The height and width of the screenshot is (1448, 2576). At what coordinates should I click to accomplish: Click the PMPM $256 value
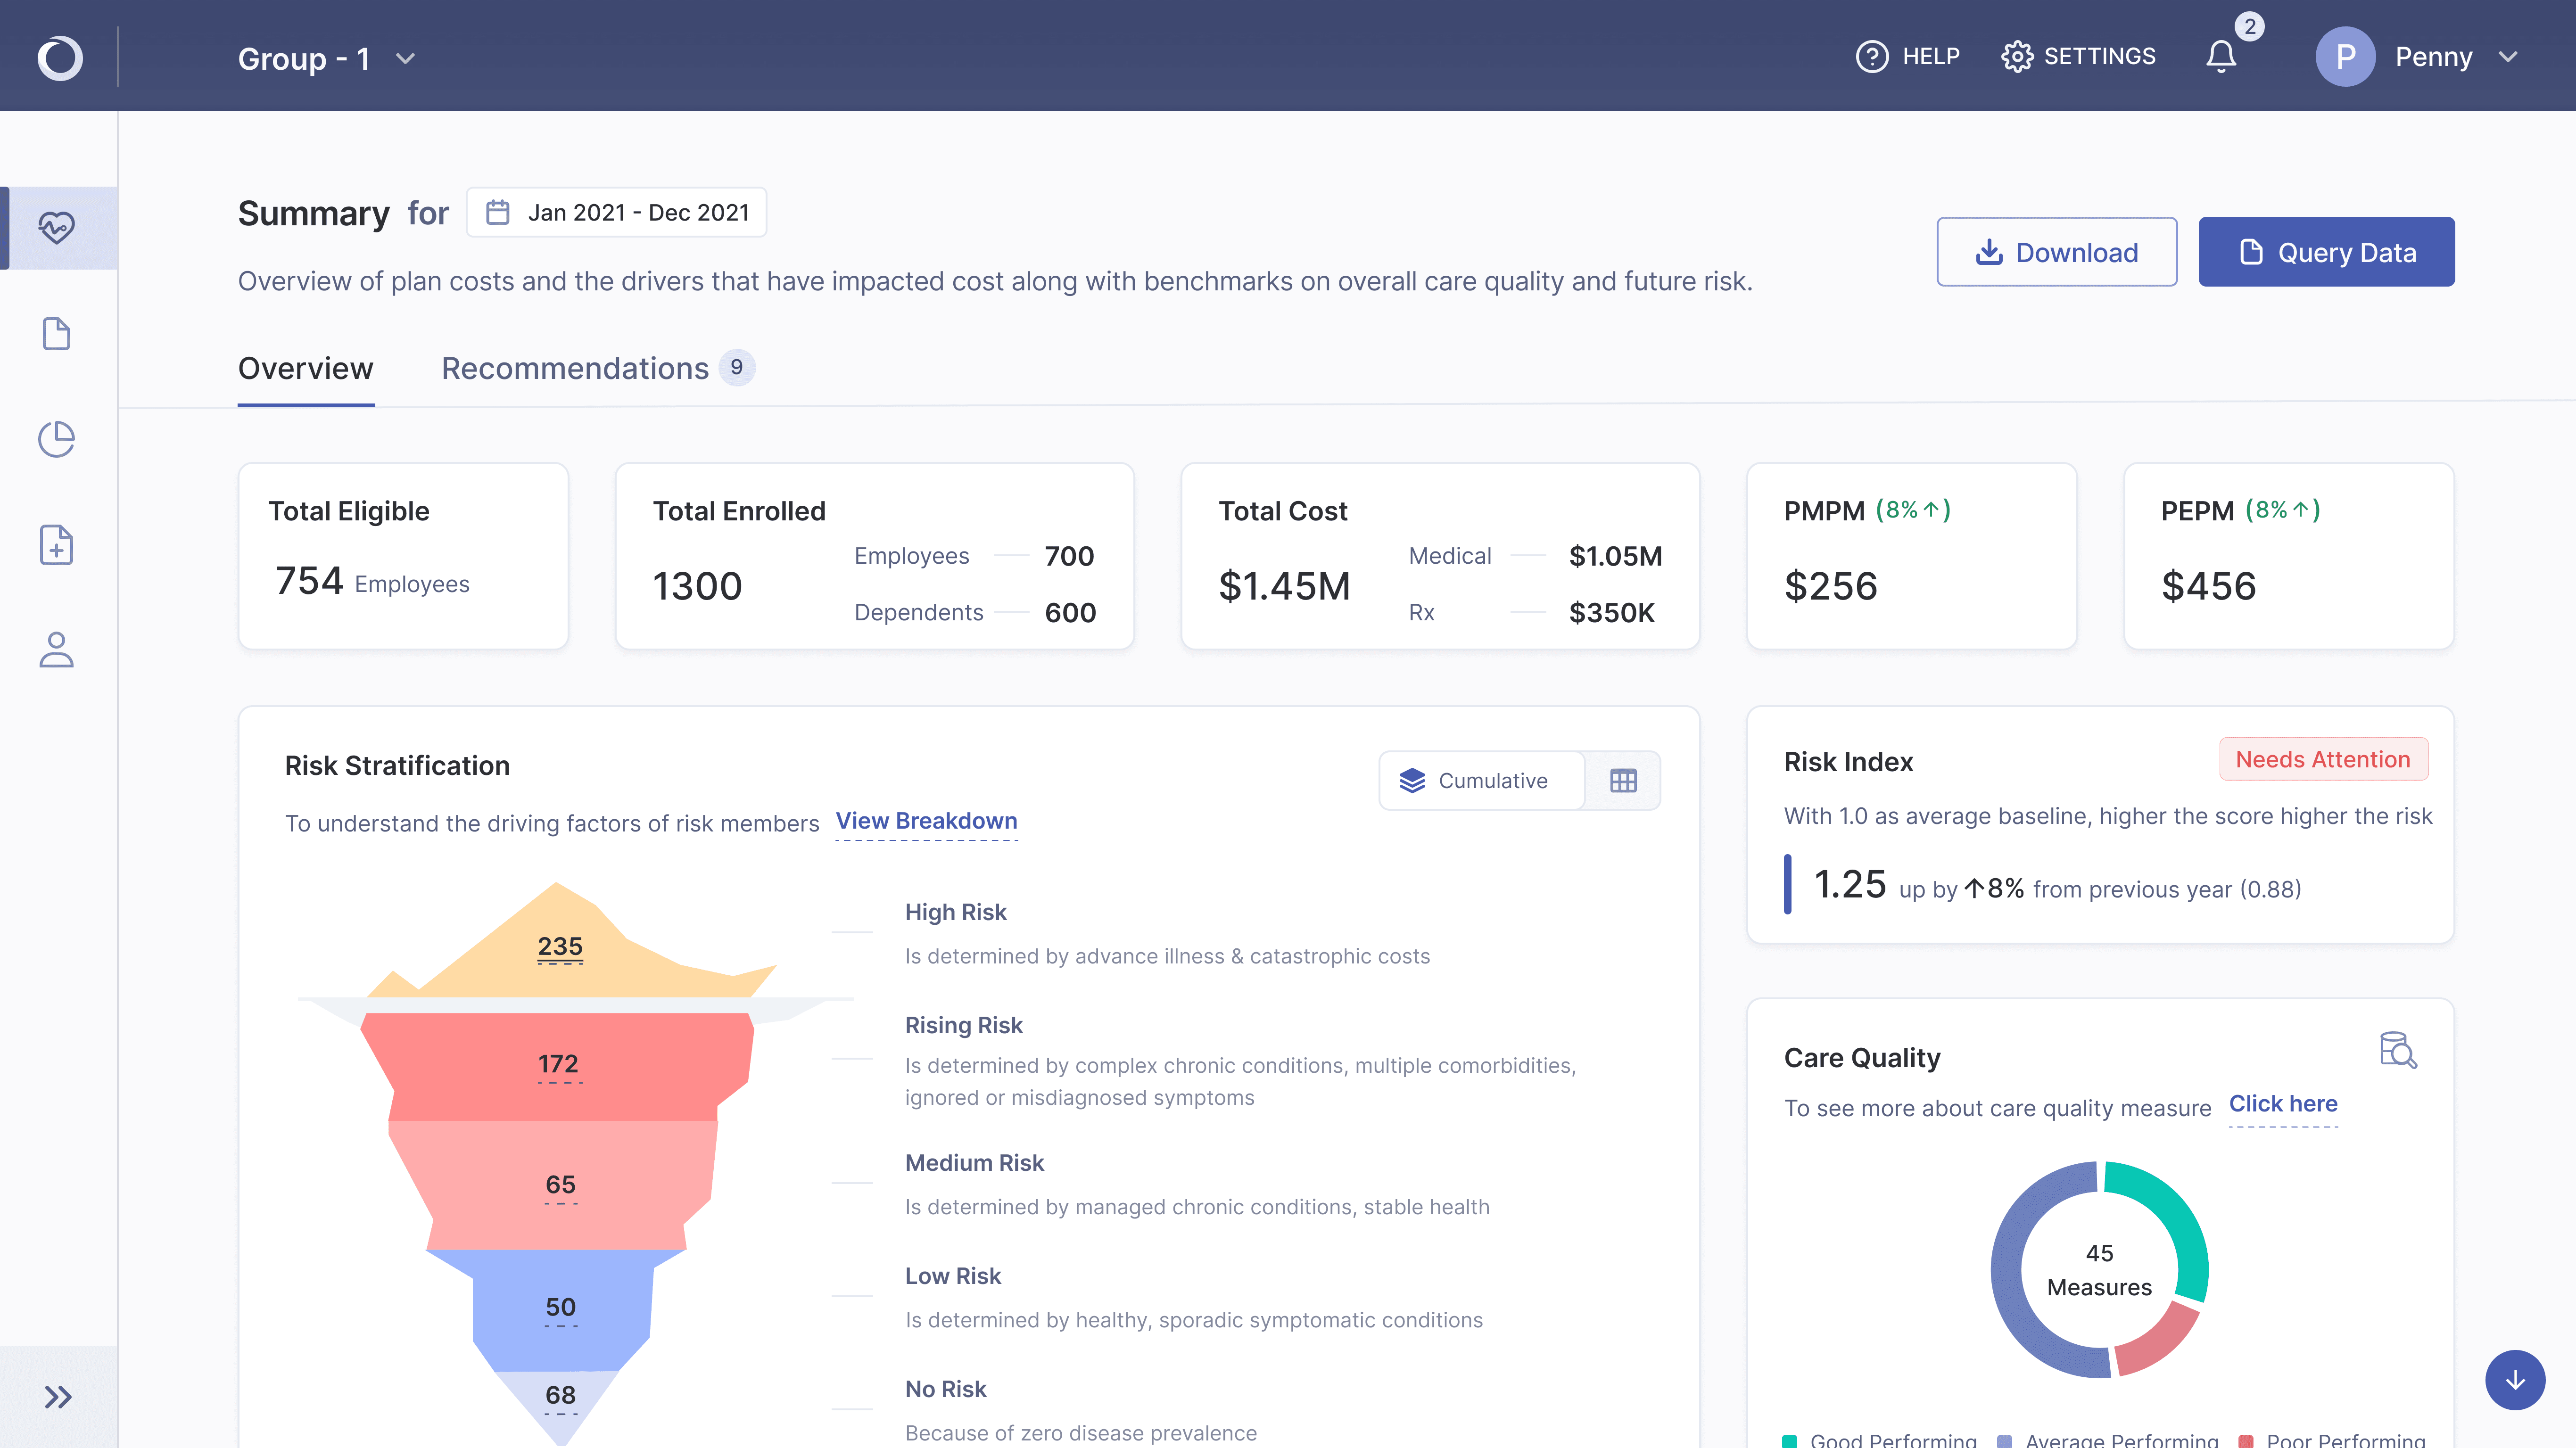(1830, 586)
